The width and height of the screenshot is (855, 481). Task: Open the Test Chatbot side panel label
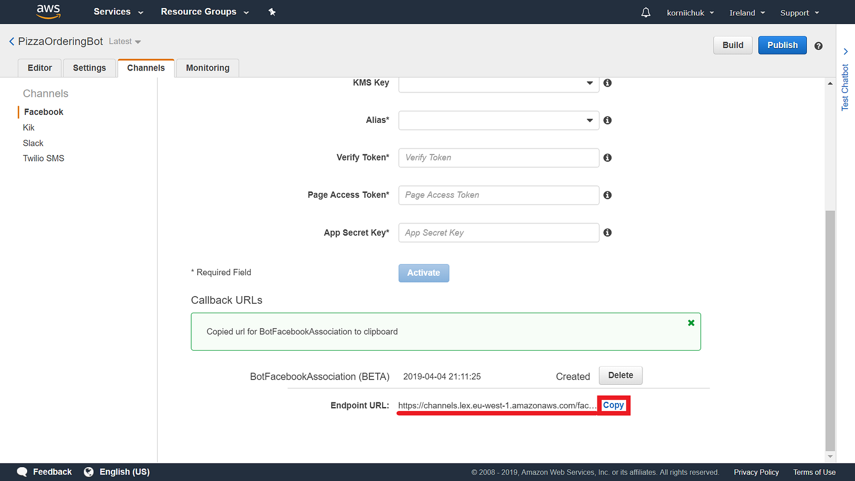(845, 88)
